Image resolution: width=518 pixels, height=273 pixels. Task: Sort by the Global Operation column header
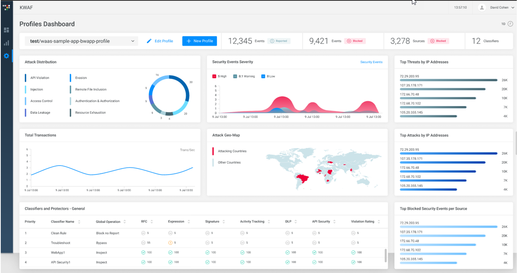point(124,222)
